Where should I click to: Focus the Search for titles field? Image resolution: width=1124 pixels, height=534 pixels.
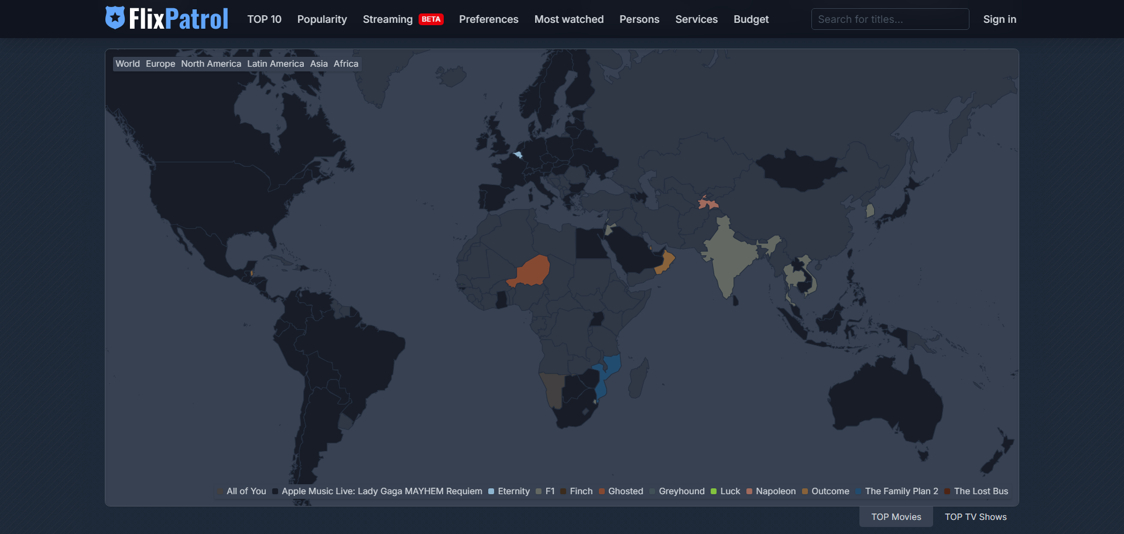[x=890, y=19]
